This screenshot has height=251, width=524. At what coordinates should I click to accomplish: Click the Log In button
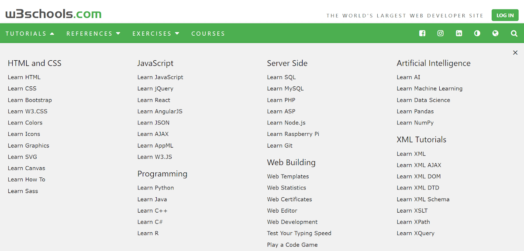pos(505,15)
